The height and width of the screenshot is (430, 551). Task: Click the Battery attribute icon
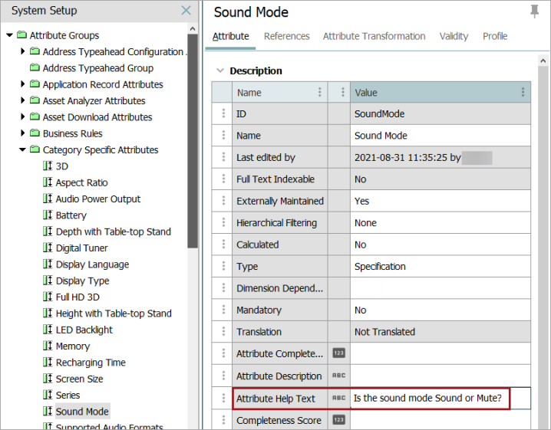point(48,215)
